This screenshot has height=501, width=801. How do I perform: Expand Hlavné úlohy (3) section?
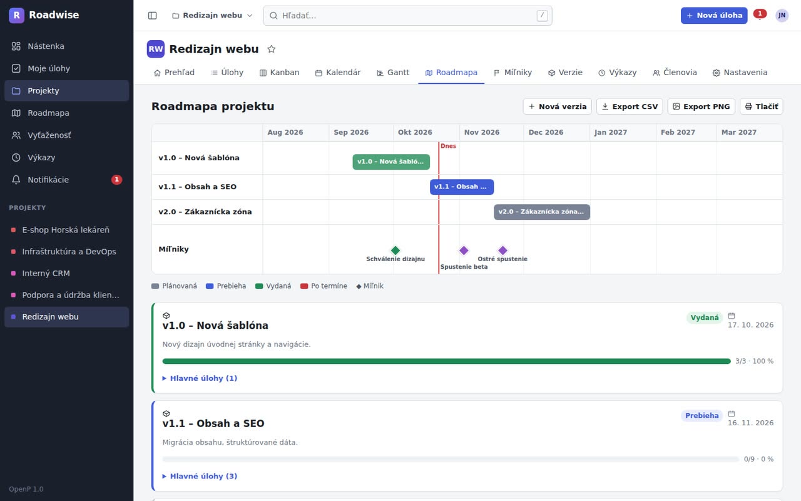(x=200, y=476)
